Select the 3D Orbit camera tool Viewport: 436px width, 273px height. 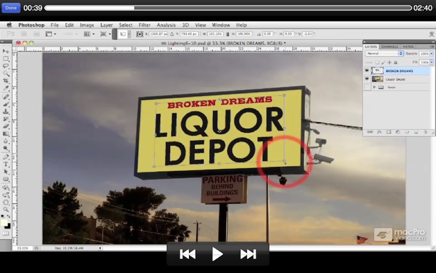coord(5,195)
